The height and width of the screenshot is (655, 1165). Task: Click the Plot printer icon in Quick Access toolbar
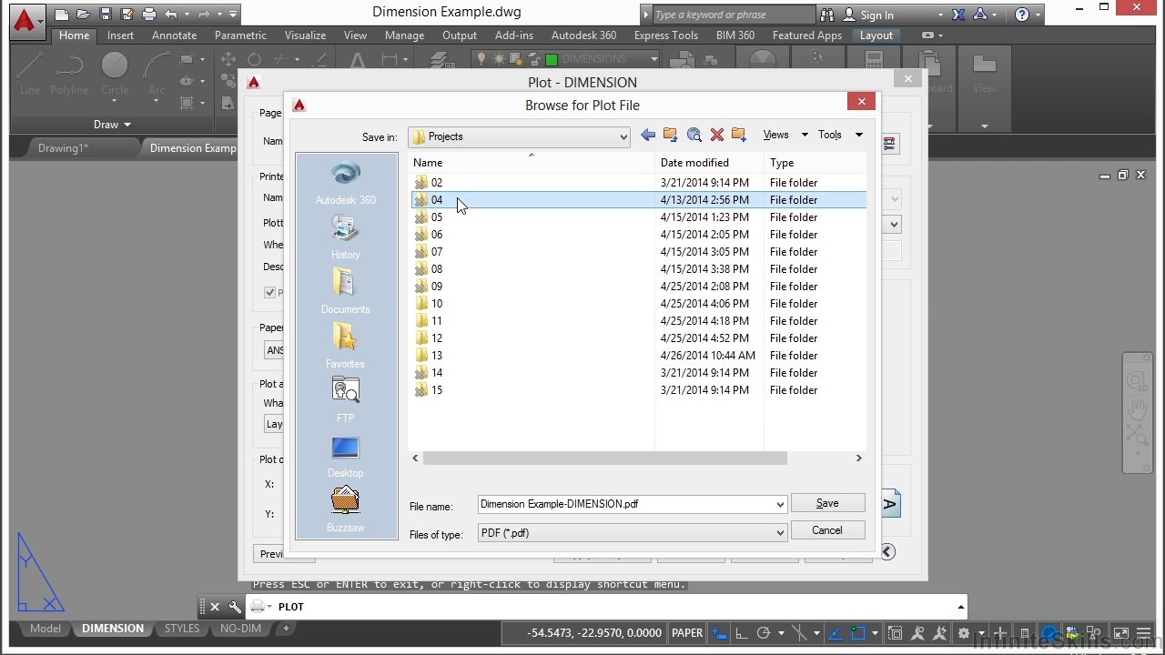point(149,15)
